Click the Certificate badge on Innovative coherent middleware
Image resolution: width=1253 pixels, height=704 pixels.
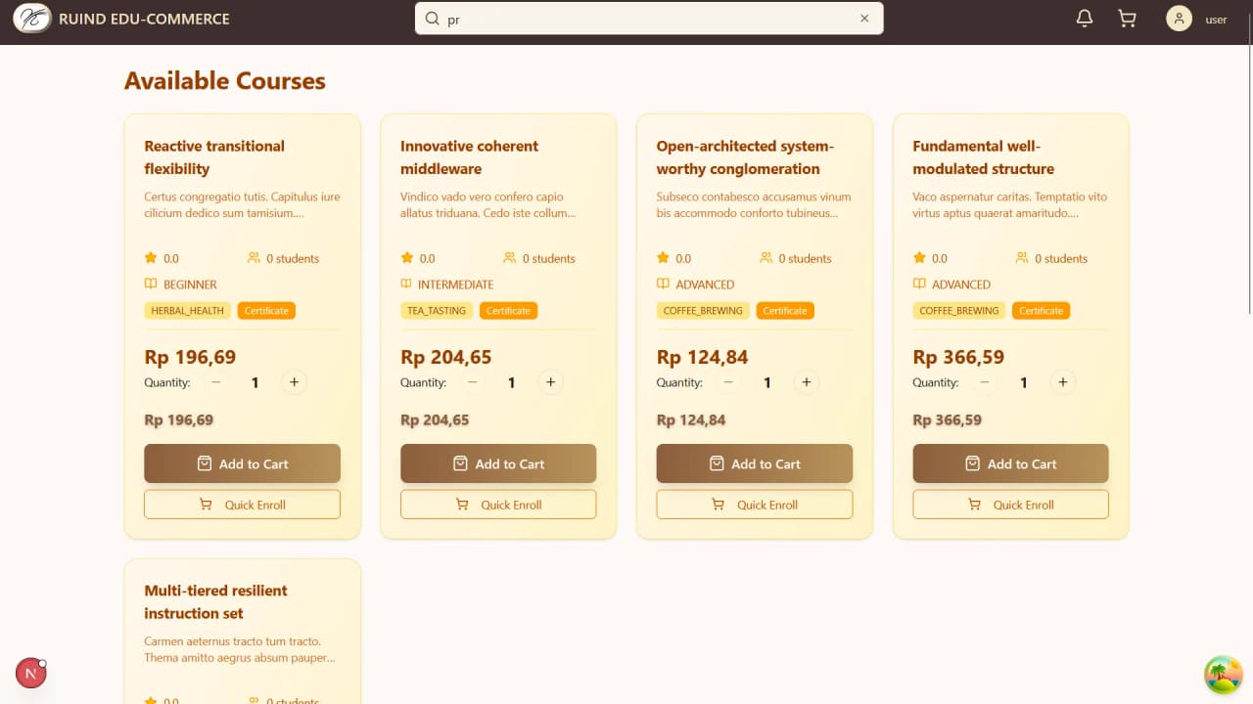(x=508, y=310)
